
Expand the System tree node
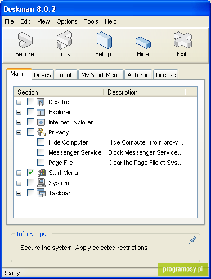point(19,183)
